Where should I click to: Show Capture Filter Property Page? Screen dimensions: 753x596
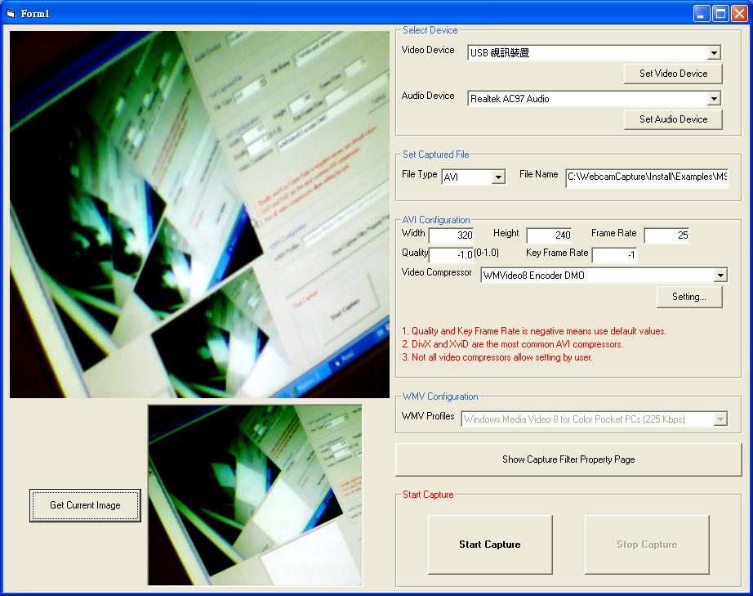[x=568, y=459]
